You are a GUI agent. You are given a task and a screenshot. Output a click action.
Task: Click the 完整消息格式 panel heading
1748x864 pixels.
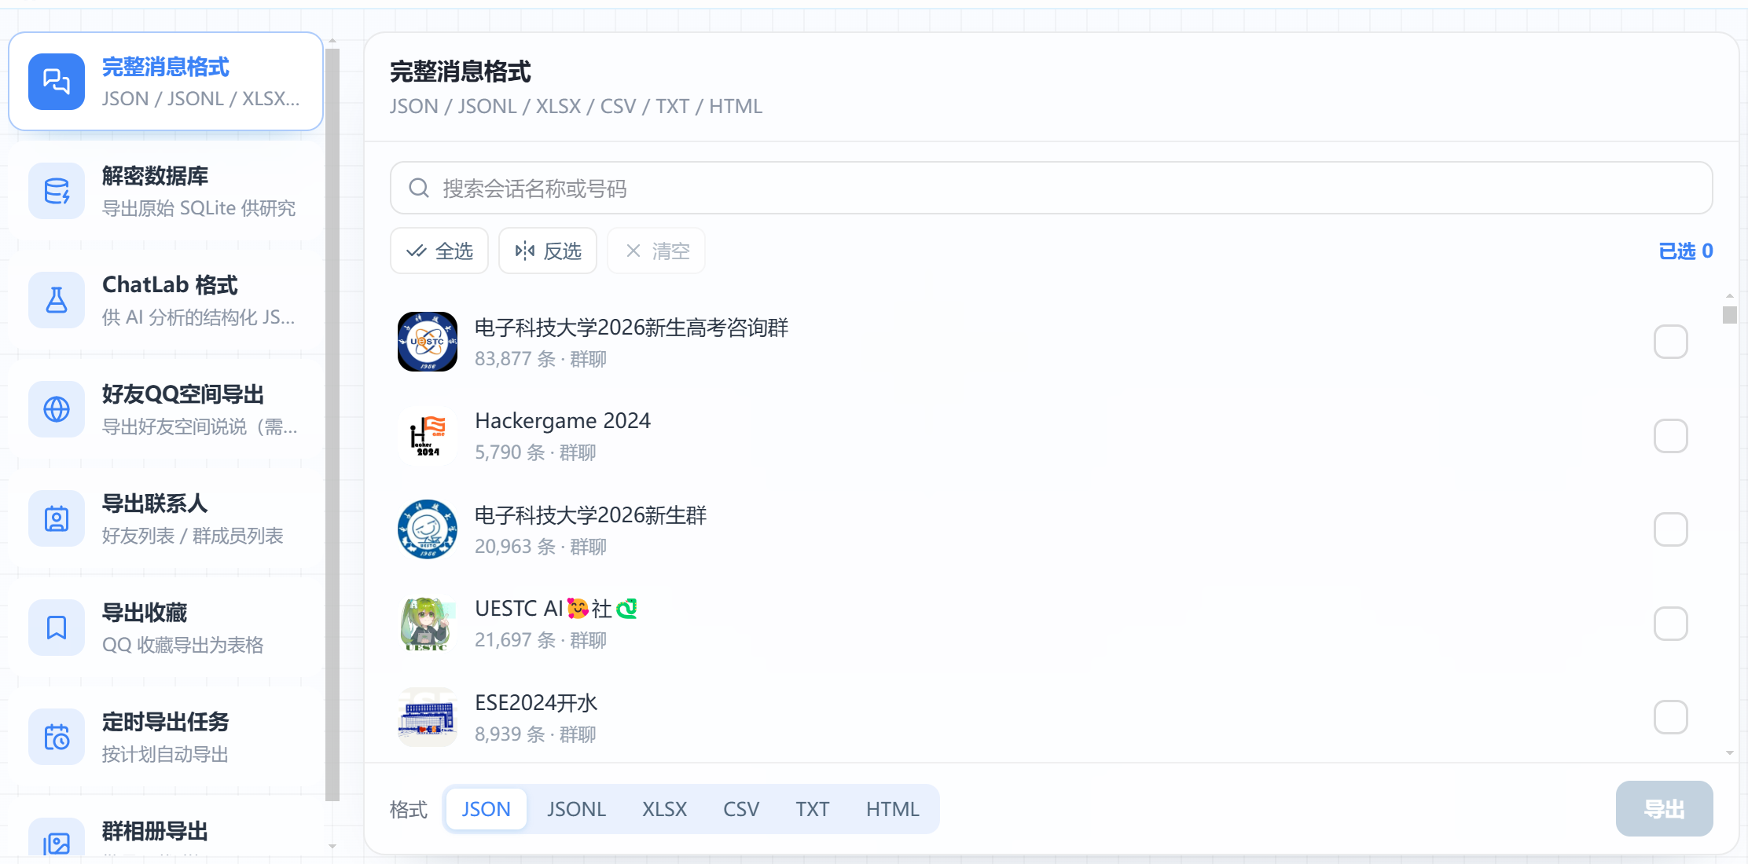click(461, 71)
